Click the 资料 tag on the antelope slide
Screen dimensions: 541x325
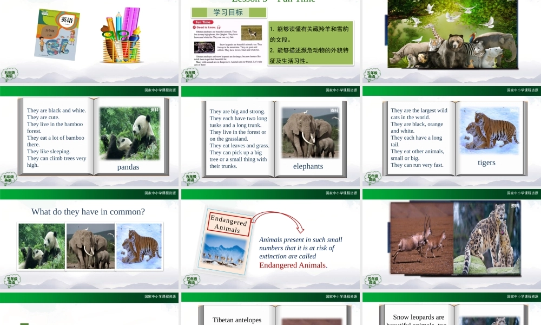(514, 206)
